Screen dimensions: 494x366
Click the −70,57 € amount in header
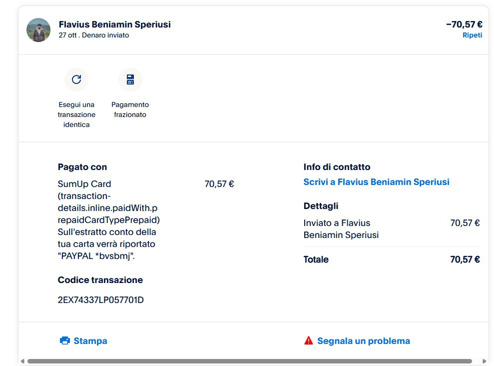pyautogui.click(x=464, y=24)
